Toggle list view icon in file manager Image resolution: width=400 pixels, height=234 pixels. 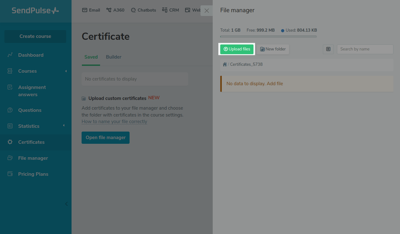click(x=328, y=49)
